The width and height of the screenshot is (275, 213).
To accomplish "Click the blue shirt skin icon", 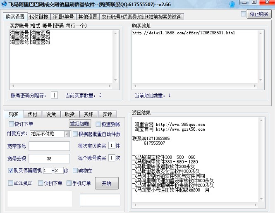I will tap(232, 4).
